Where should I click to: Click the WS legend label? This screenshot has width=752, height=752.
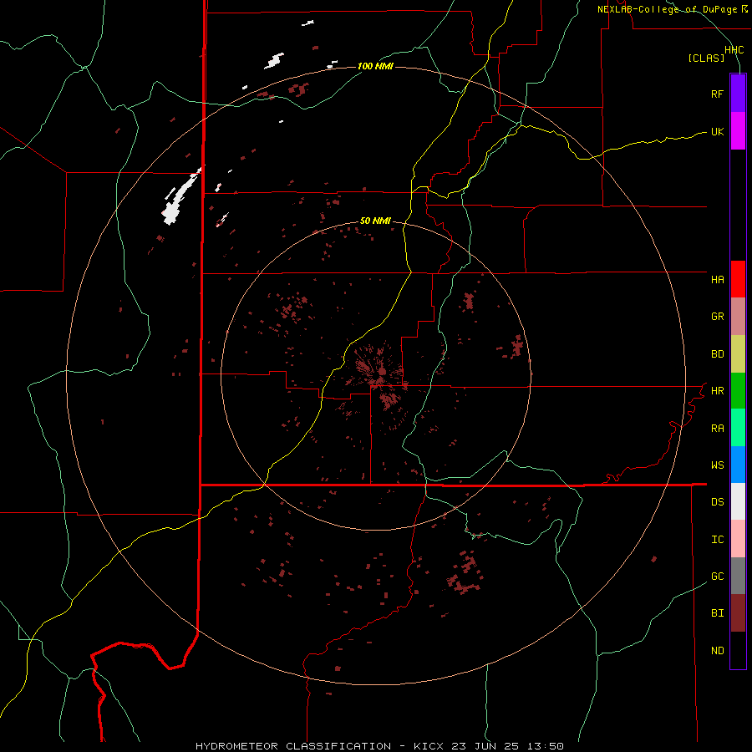(x=717, y=465)
